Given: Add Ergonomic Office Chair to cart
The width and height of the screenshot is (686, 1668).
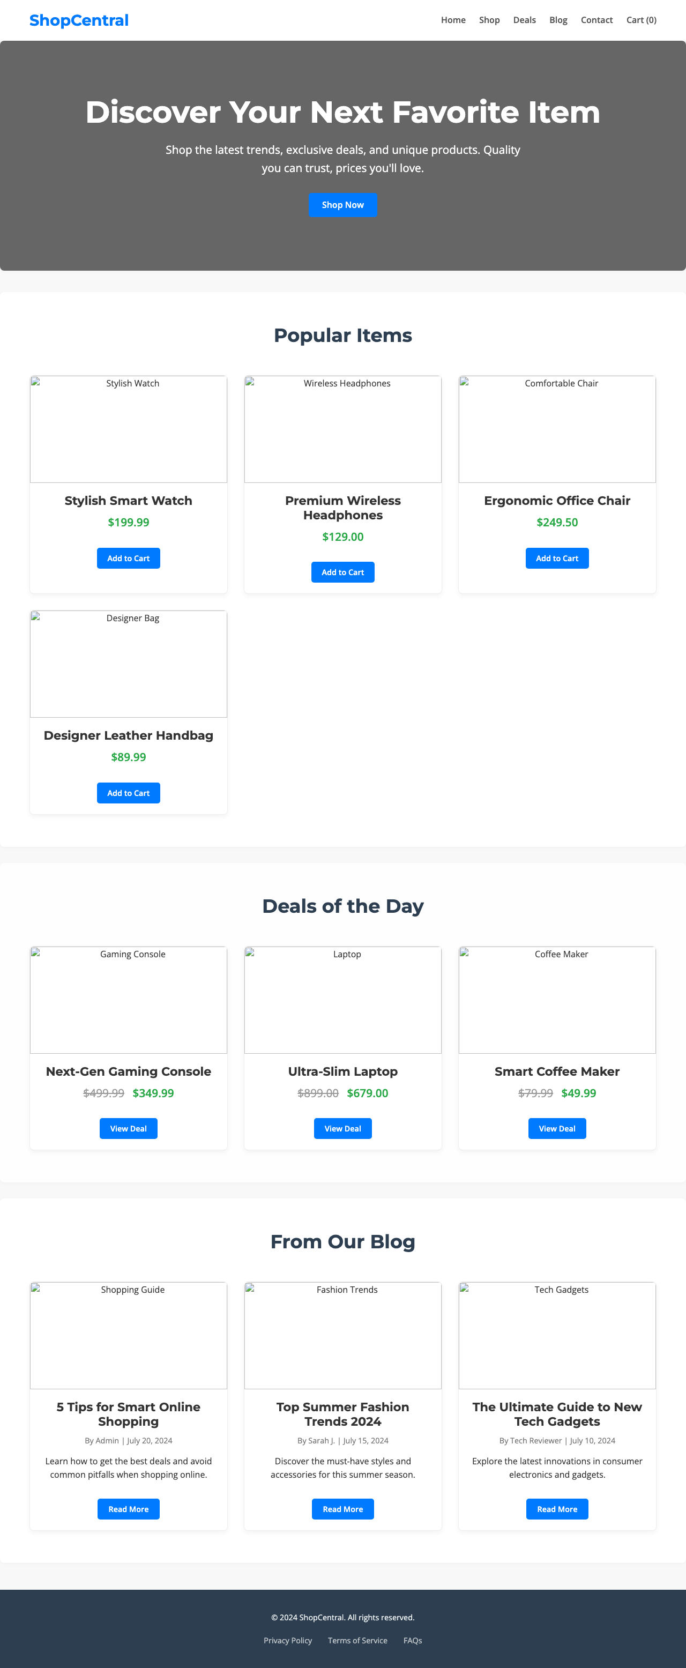Looking at the screenshot, I should click(x=556, y=557).
